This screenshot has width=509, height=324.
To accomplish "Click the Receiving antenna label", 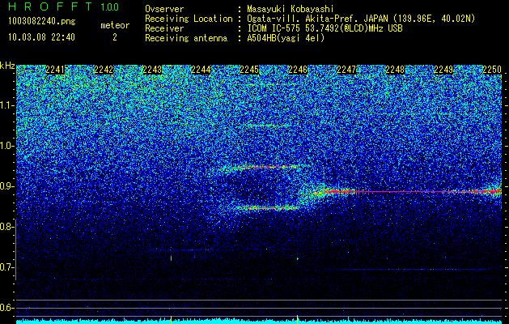I will tap(186, 38).
